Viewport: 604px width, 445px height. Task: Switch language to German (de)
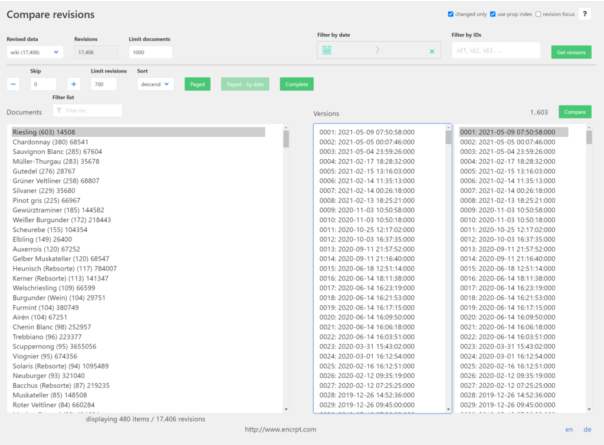pyautogui.click(x=587, y=430)
